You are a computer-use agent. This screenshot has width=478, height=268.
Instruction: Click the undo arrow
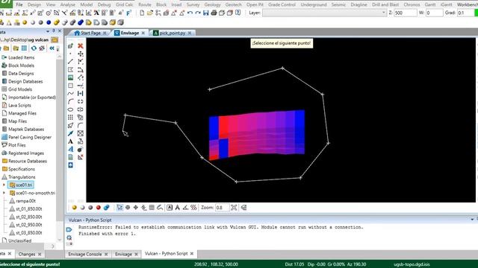[x=190, y=13]
